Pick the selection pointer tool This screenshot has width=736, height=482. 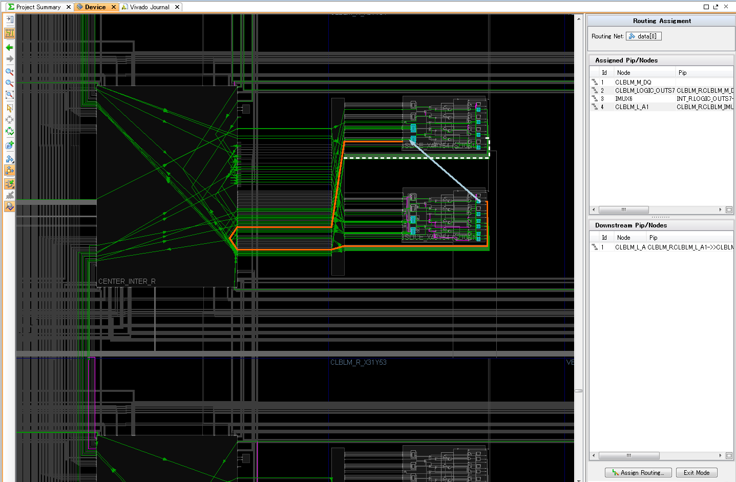[x=9, y=108]
